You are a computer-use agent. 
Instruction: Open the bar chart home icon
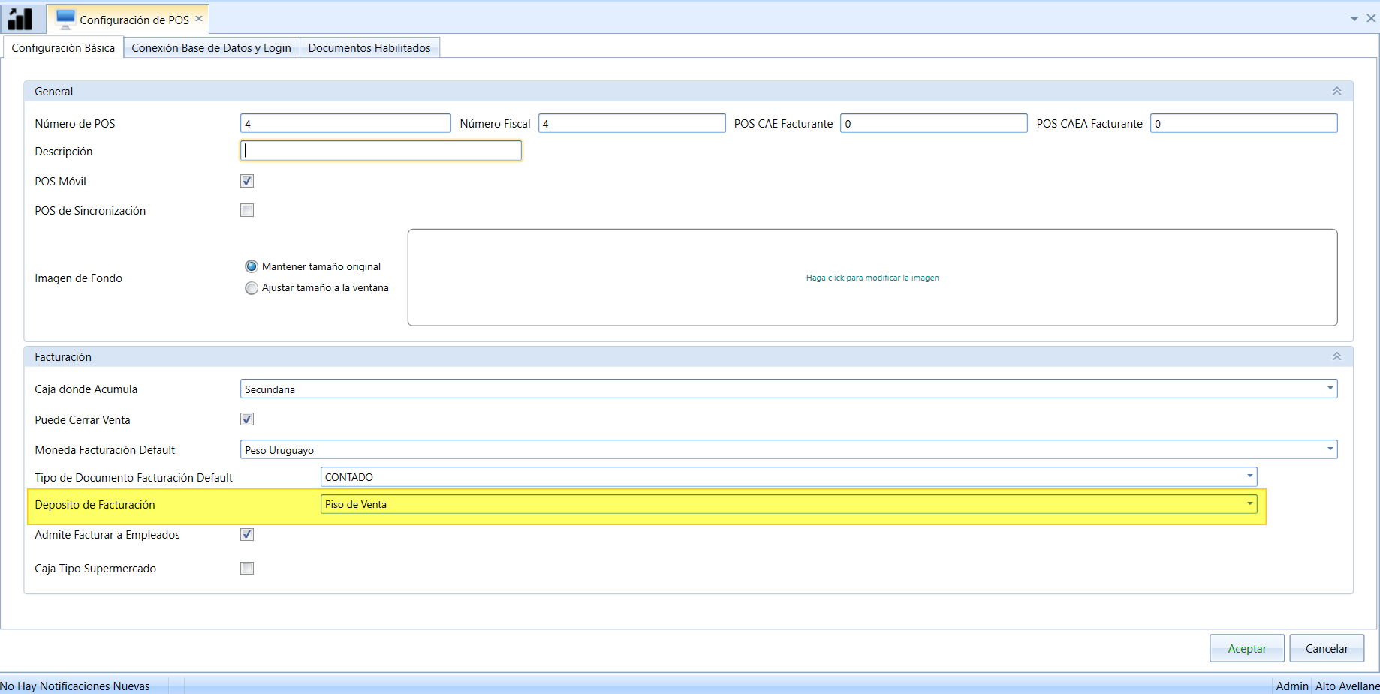(x=20, y=19)
